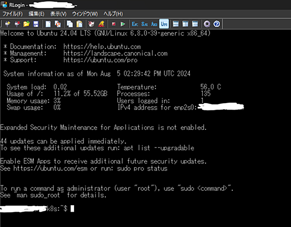Click the 'System information as of' line
The height and width of the screenshot is (227, 291).
pyautogui.click(x=97, y=73)
